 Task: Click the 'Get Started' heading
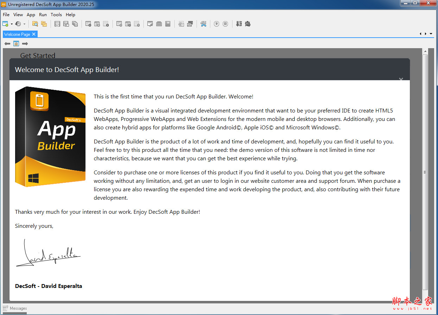click(x=38, y=56)
